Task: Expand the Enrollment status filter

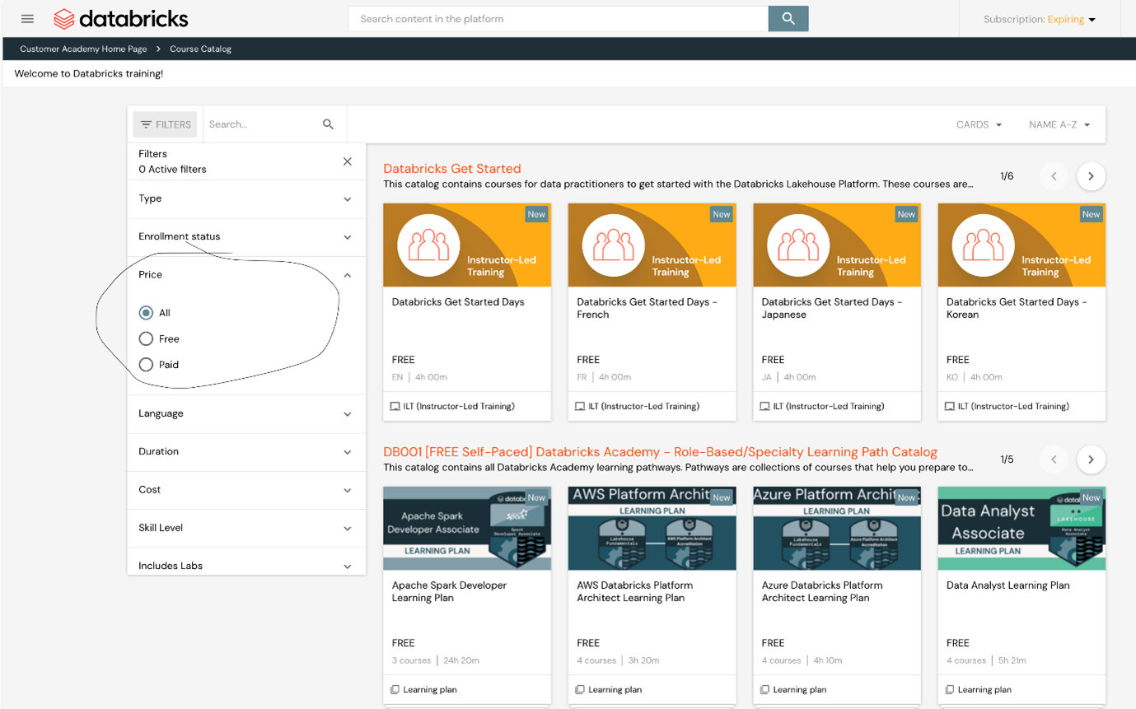Action: tap(246, 237)
